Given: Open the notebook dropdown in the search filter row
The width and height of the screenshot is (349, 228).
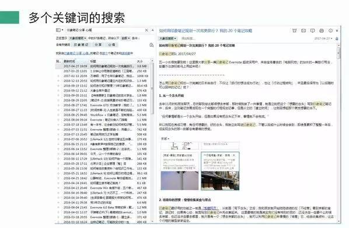Looking at the screenshot, I should click(77, 38).
